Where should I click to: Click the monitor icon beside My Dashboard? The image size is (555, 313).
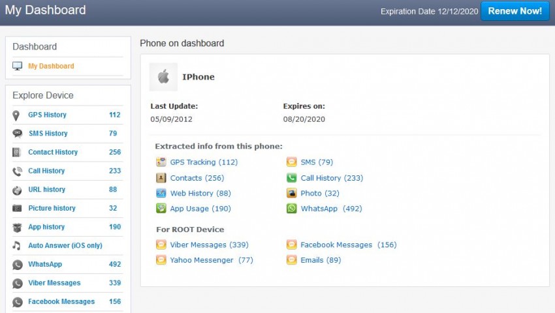(x=18, y=66)
